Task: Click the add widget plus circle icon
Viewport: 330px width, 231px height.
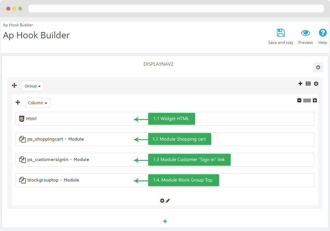Action: (x=162, y=201)
